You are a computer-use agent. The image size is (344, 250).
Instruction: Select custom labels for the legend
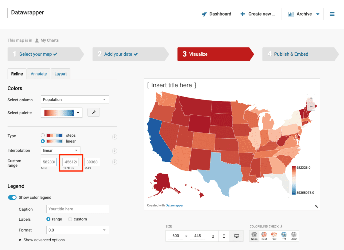pos(71,219)
